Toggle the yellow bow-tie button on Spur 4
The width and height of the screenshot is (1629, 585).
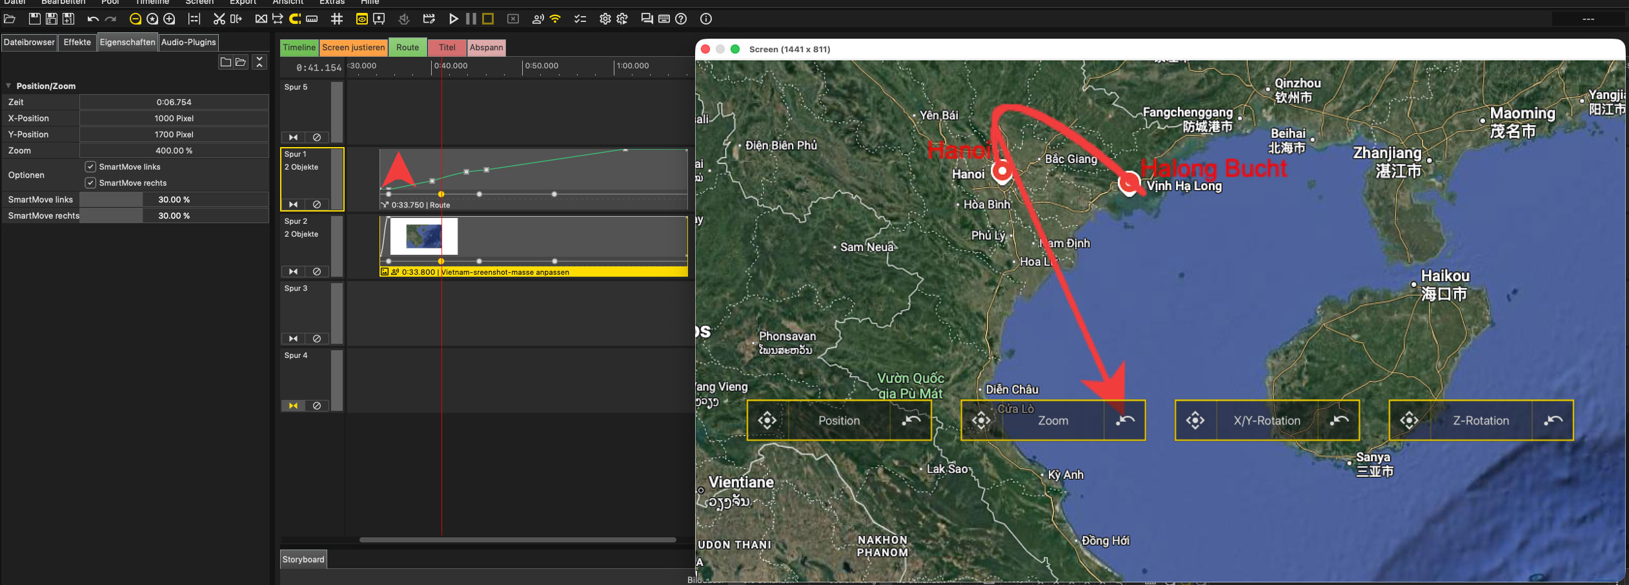(x=293, y=406)
